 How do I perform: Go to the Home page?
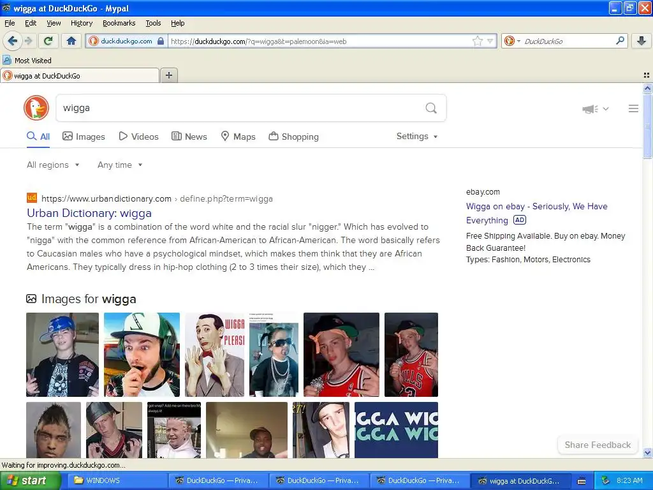click(x=71, y=41)
